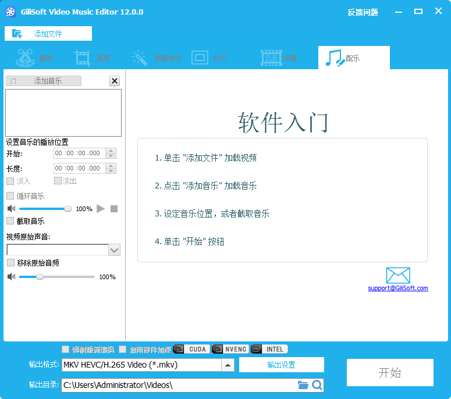
Task: Click the CUDA badge icon
Action: tap(191, 349)
